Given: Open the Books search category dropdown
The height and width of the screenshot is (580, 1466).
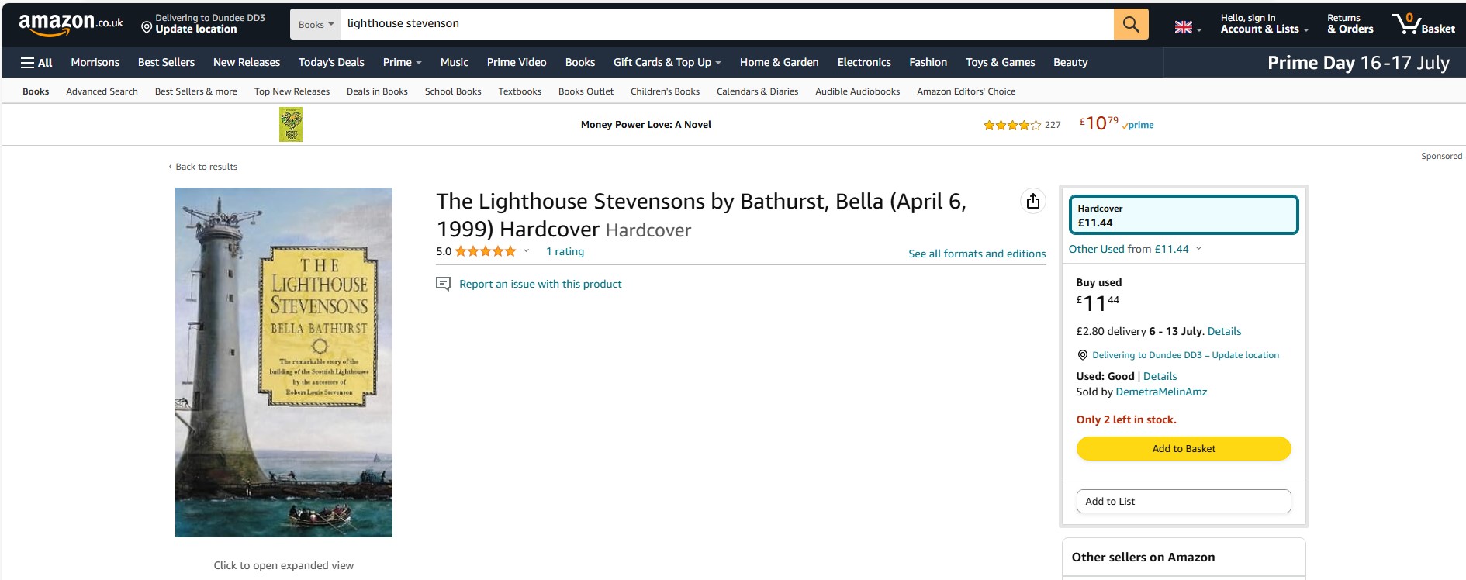Looking at the screenshot, I should coord(316,24).
